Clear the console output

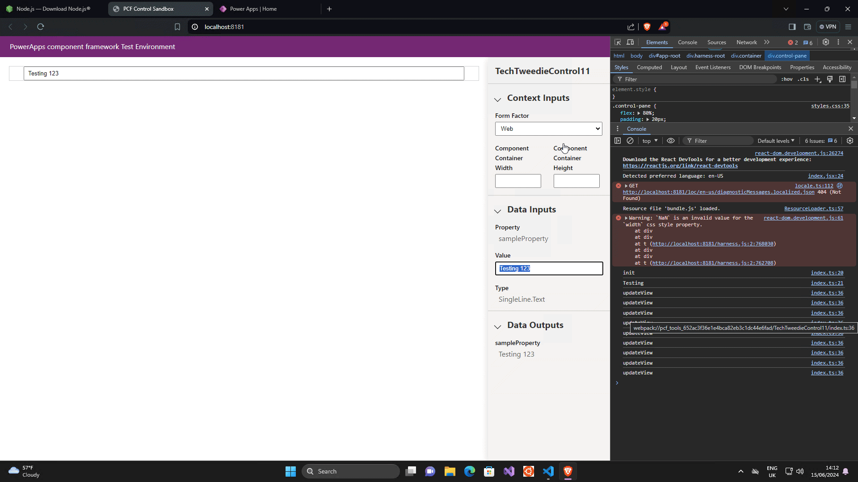click(x=631, y=141)
